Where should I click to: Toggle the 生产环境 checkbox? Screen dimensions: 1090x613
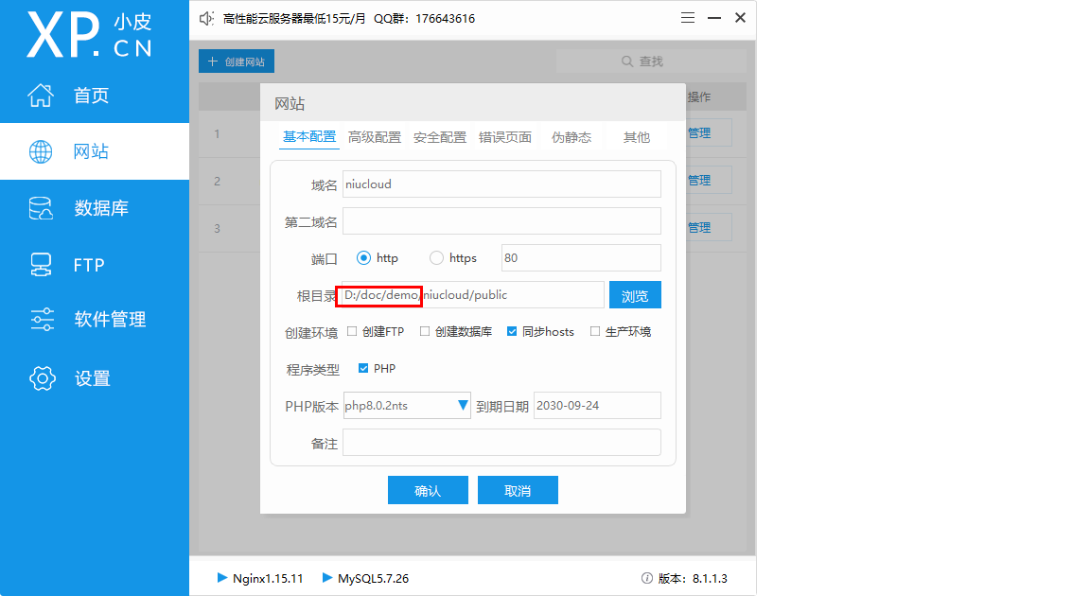595,332
